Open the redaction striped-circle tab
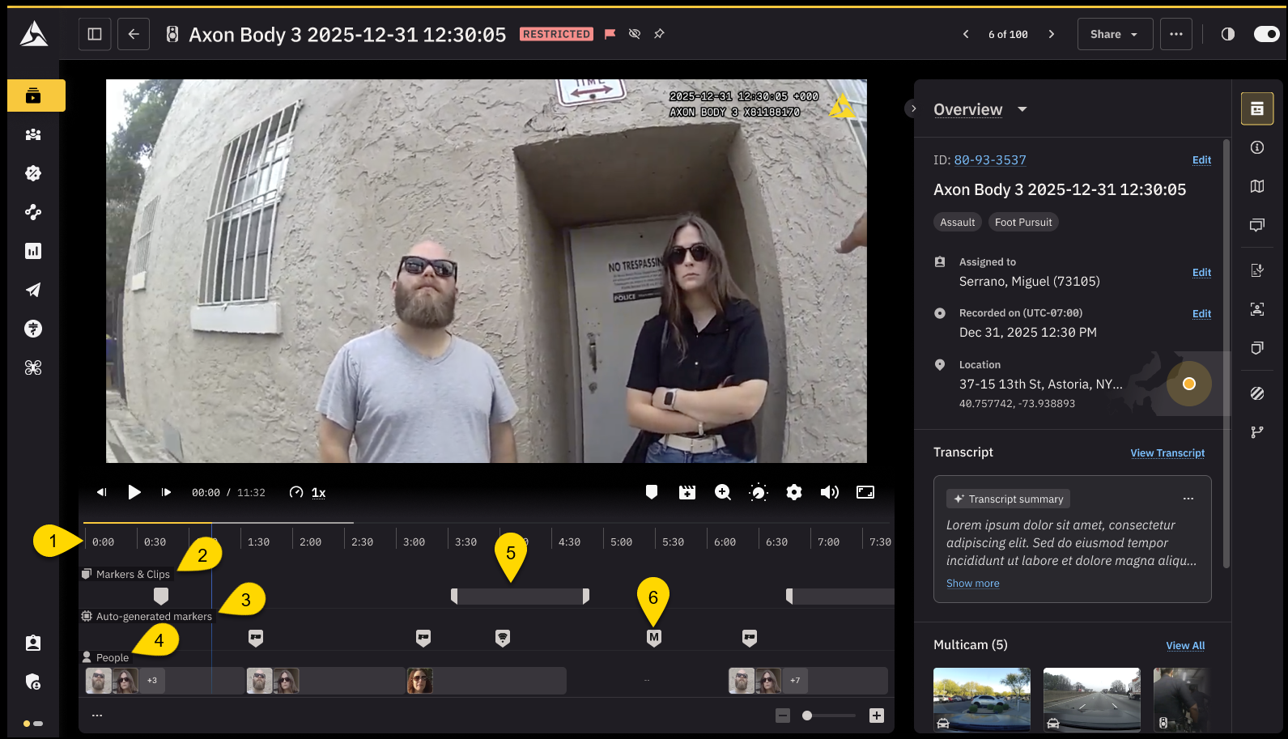Screen dimensions: 1288x739 [1257, 393]
